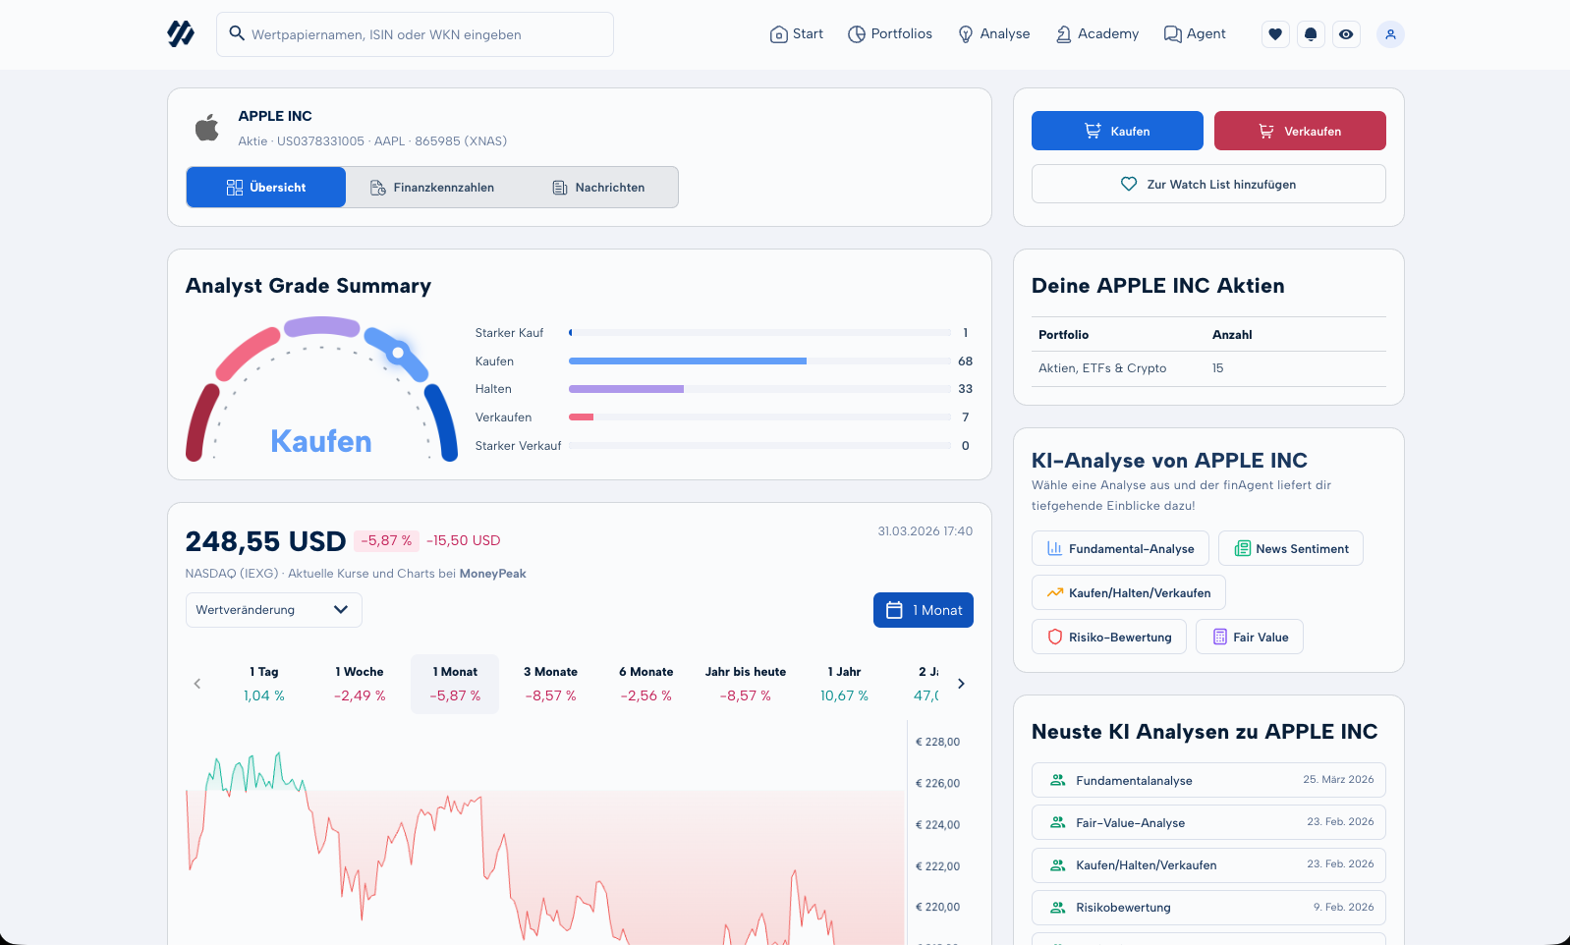Click the analyst gauge indicator knob
Image resolution: width=1570 pixels, height=945 pixels.
(398, 353)
